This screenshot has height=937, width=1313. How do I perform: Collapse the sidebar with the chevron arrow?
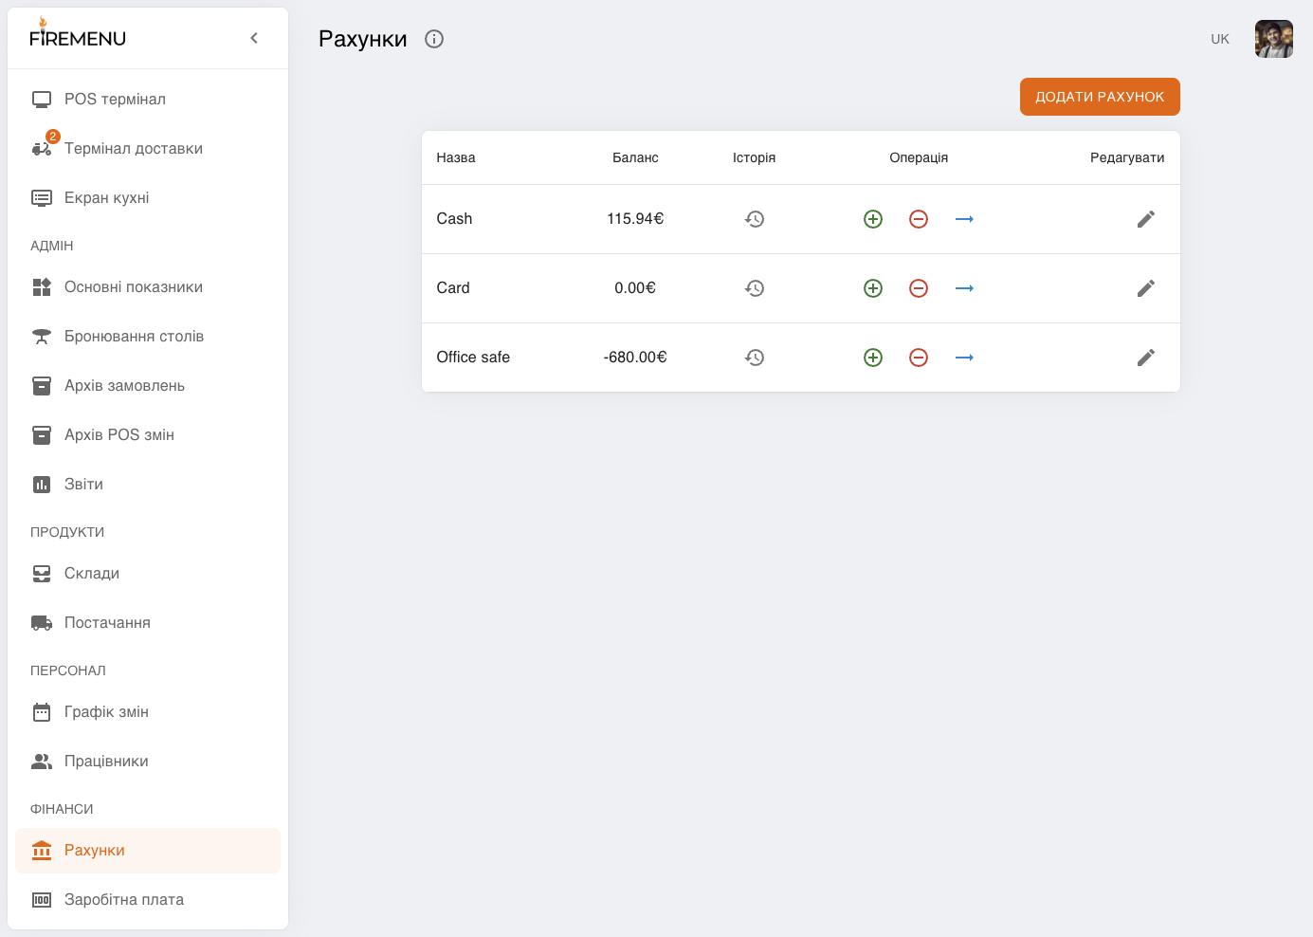[254, 38]
